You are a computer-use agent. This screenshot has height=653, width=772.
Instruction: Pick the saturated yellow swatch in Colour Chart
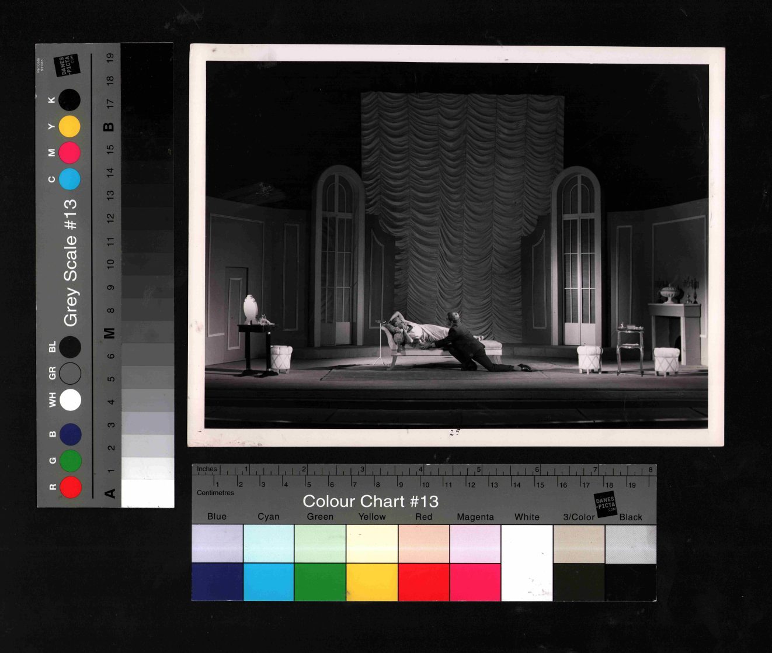tap(372, 582)
